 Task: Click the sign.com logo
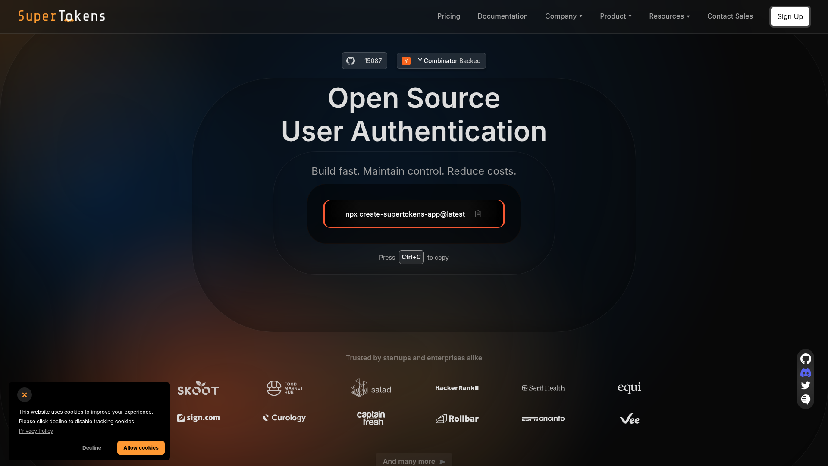198,418
